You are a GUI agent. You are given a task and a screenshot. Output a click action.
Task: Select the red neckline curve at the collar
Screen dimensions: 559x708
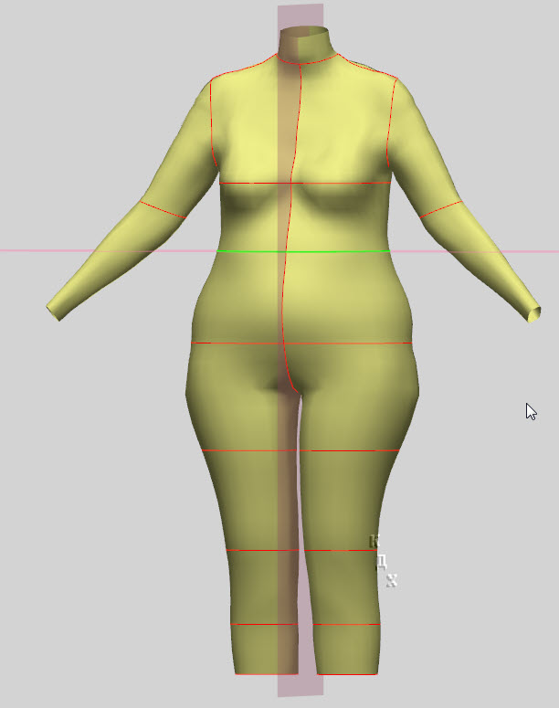coord(307,60)
